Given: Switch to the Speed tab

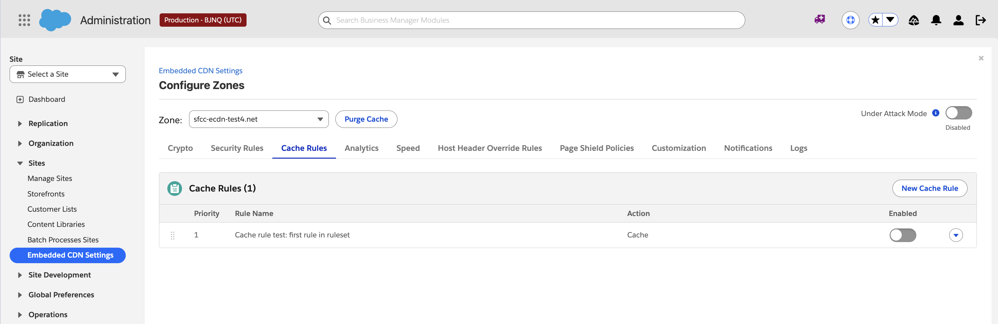Looking at the screenshot, I should coord(408,148).
